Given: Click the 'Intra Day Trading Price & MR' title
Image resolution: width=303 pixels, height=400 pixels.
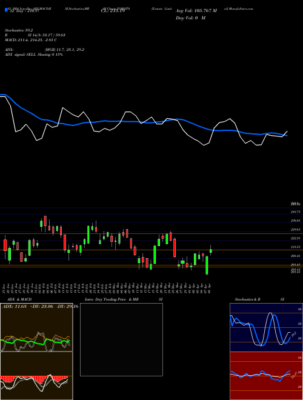Looking at the screenshot, I should (x=112, y=299).
